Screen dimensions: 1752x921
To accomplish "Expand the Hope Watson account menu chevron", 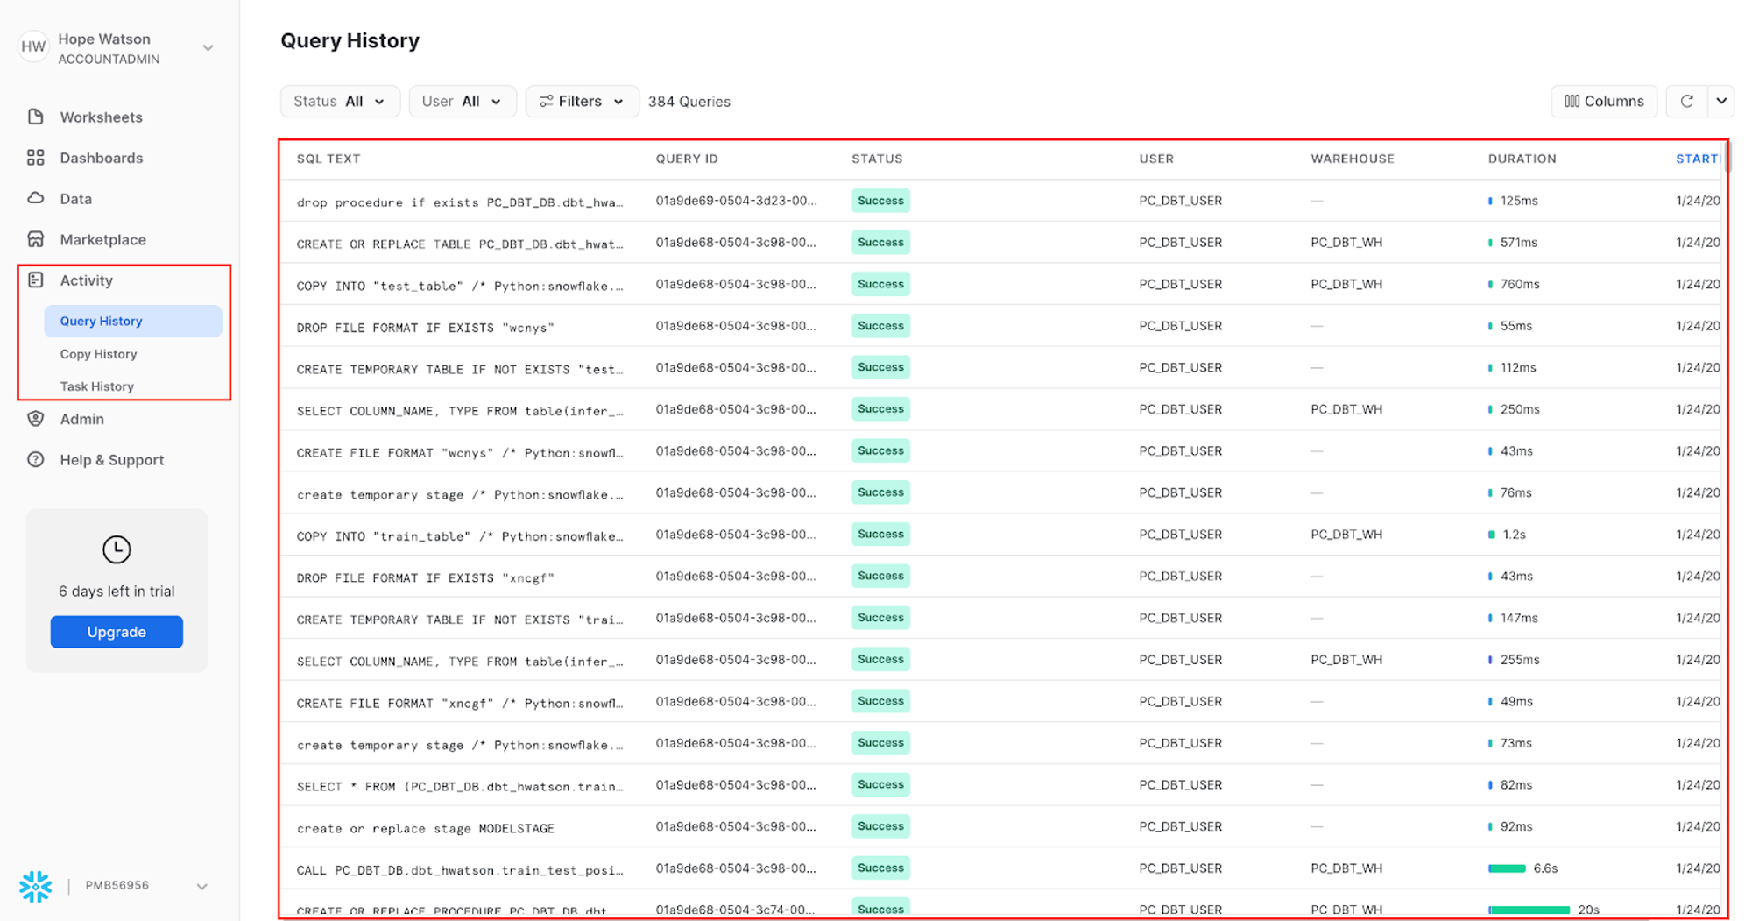I will 208,47.
